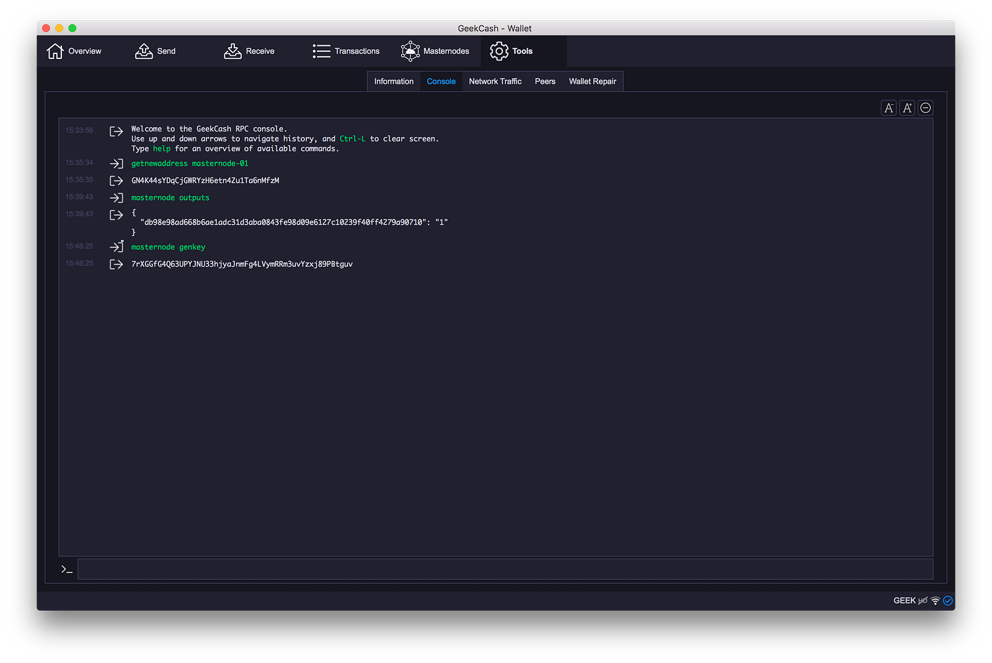Click the output arrow icon beside the Welcome message
992x663 pixels.
click(116, 131)
